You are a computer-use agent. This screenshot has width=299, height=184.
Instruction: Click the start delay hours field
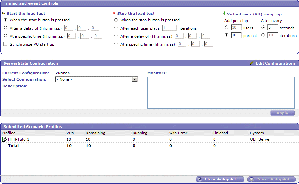tap(68, 28)
